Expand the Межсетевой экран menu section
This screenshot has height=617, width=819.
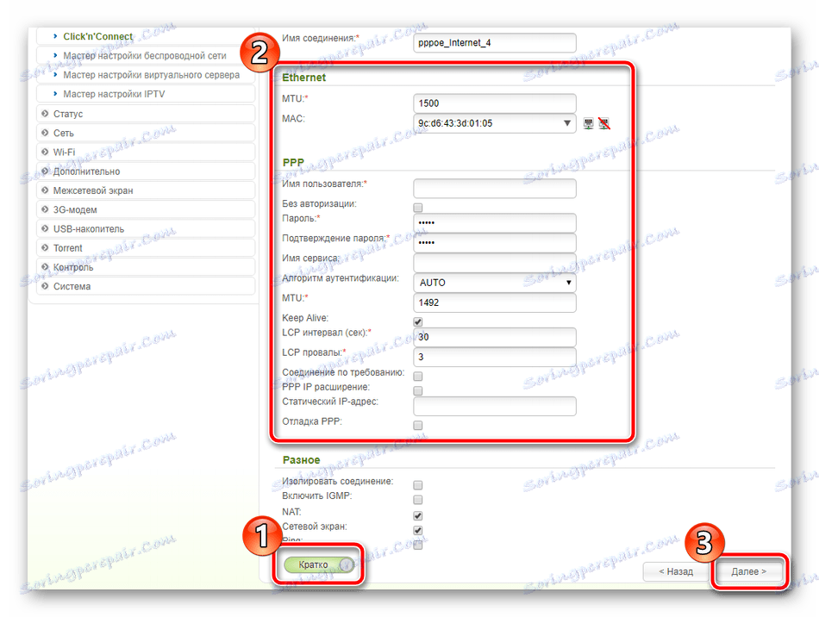tap(146, 190)
